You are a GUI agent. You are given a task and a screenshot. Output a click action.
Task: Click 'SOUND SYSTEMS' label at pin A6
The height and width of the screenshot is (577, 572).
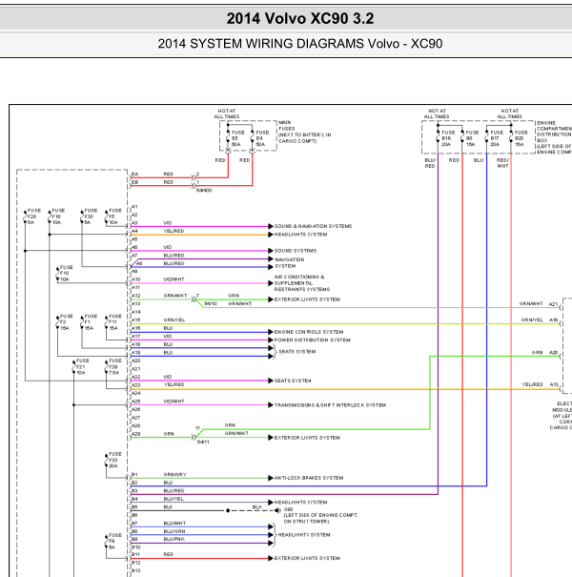tap(296, 251)
